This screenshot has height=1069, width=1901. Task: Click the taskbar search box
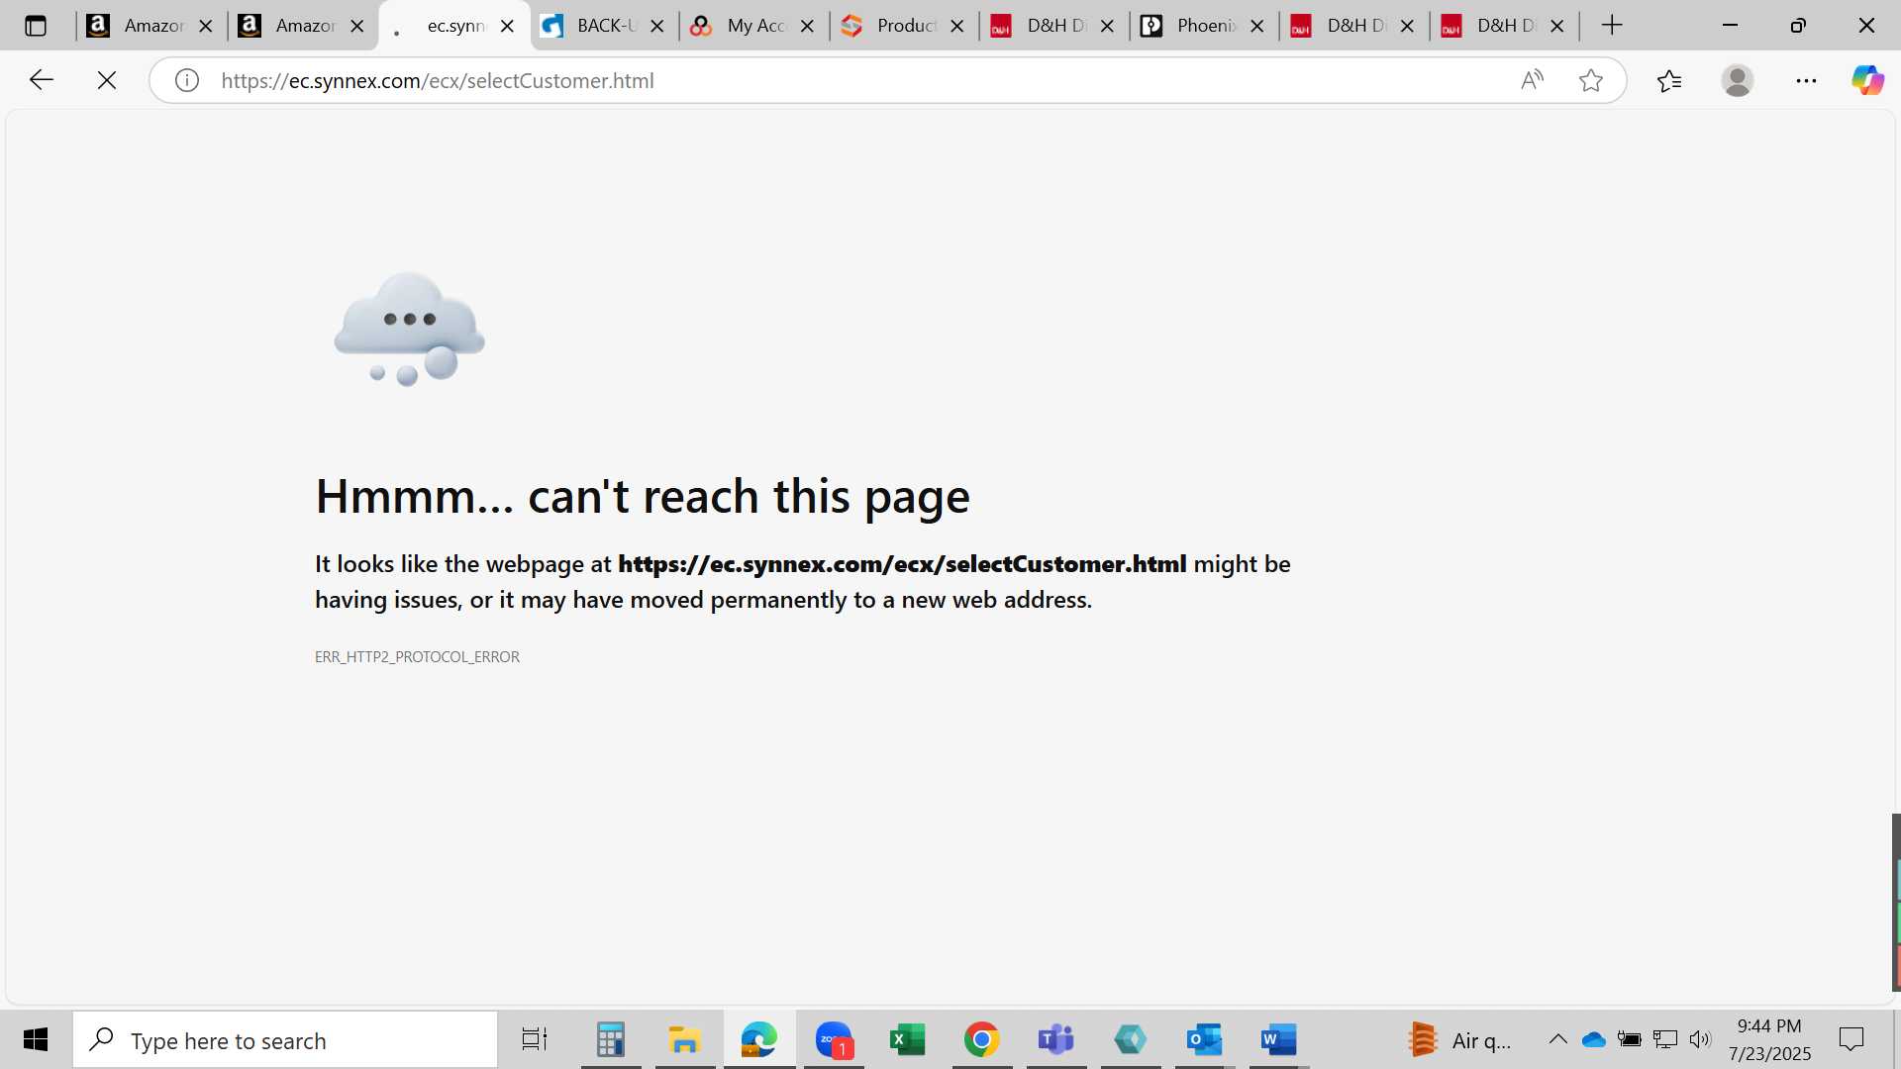(285, 1040)
